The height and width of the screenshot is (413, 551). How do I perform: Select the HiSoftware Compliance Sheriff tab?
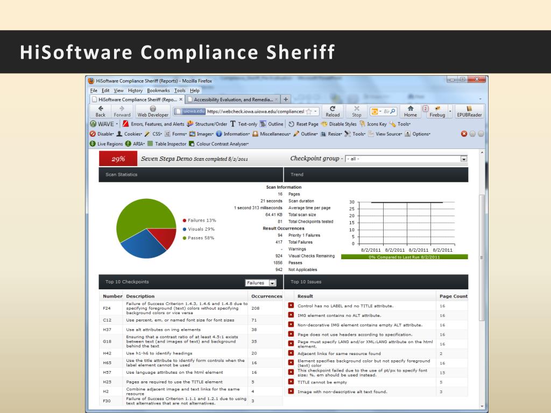137,99
